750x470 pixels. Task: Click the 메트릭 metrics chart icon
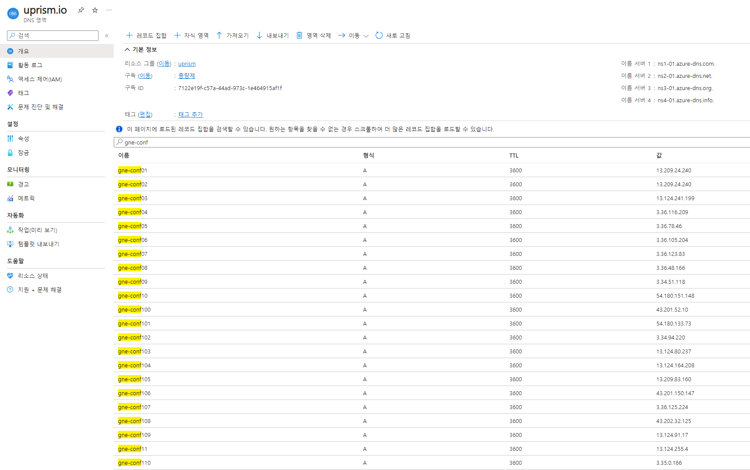10,198
